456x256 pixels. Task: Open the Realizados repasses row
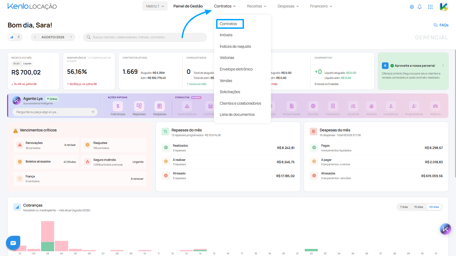click(x=228, y=148)
